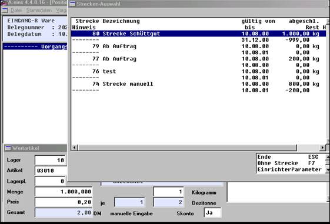Click the Skonto field showing Ja
The image size is (330, 224).
pos(212,213)
